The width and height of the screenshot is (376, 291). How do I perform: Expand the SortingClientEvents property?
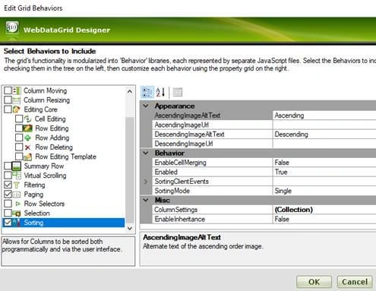point(146,182)
